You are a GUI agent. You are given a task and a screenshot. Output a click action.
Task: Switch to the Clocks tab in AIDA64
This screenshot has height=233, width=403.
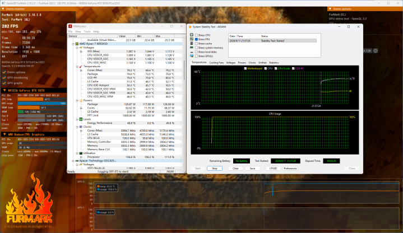pyautogui.click(x=252, y=63)
